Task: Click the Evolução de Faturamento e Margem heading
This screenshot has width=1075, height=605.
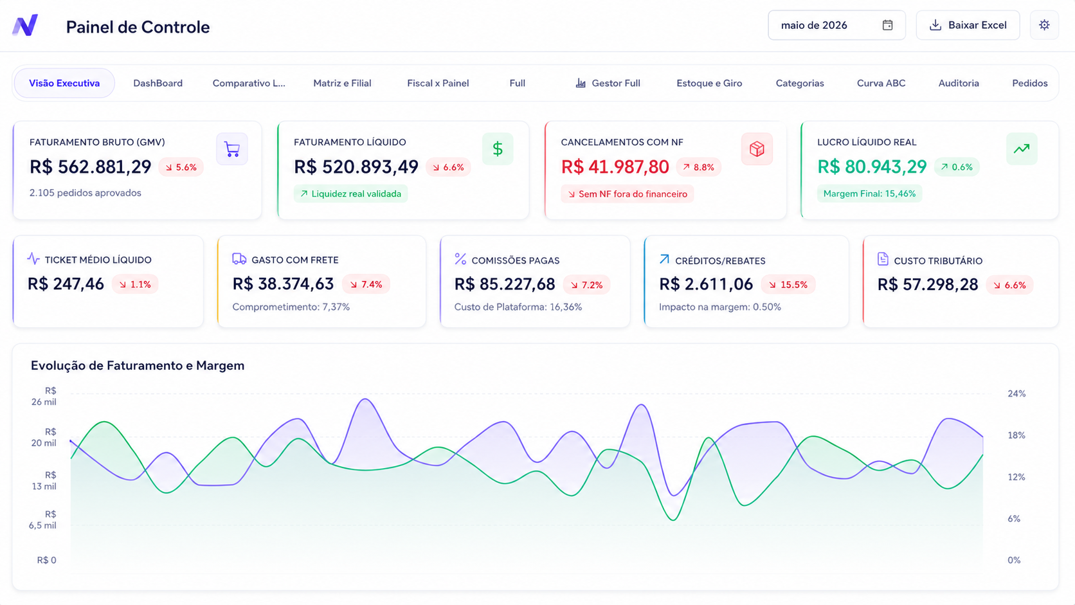Action: (138, 366)
